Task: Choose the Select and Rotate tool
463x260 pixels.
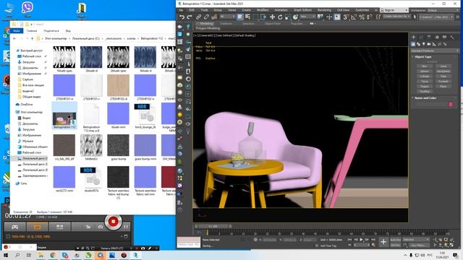Action: (280, 17)
